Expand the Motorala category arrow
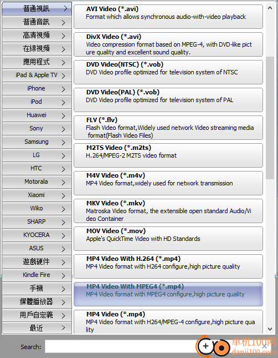The width and height of the screenshot is (278, 358). click(x=63, y=182)
